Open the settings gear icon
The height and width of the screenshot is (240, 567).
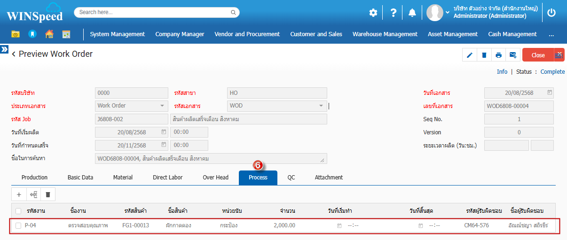[x=373, y=13]
